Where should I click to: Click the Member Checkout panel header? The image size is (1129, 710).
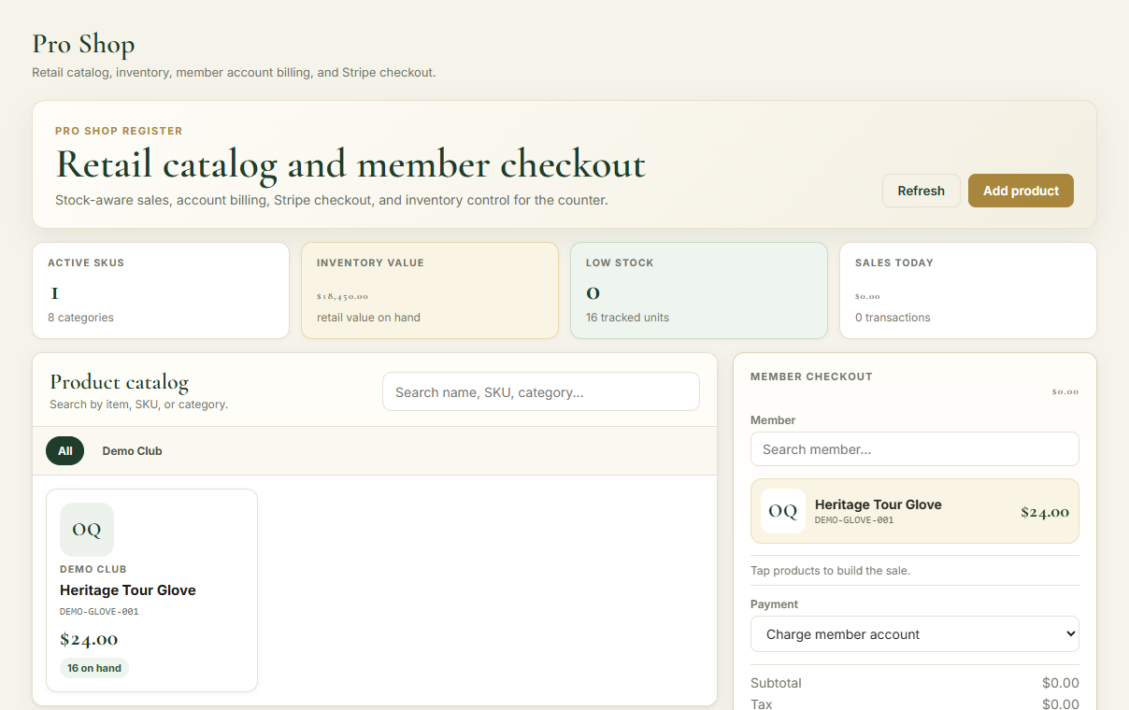point(811,376)
